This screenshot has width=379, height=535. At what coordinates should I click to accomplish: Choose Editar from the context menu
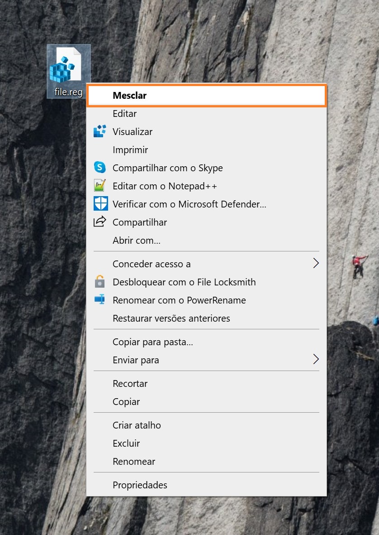point(124,114)
